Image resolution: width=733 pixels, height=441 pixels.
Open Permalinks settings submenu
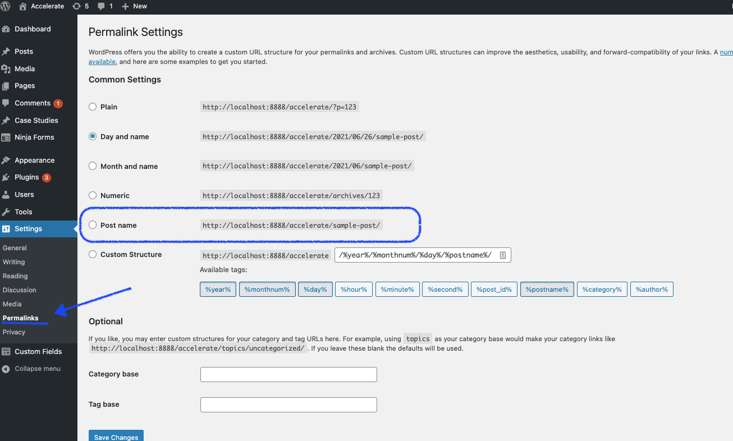click(20, 318)
